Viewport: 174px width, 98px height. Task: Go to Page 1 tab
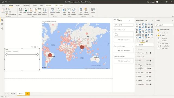(x=13, y=94)
